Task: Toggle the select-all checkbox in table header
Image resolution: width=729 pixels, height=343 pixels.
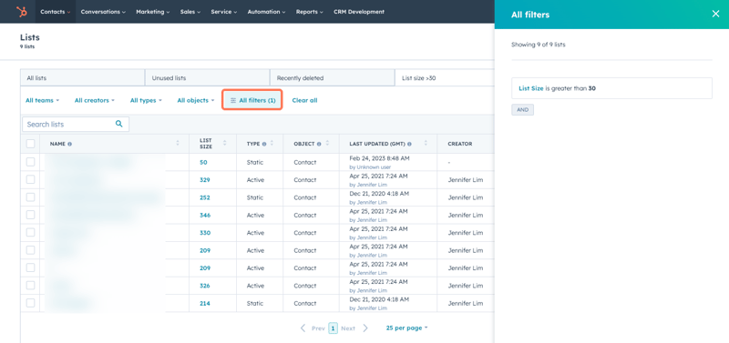Action: coord(30,144)
